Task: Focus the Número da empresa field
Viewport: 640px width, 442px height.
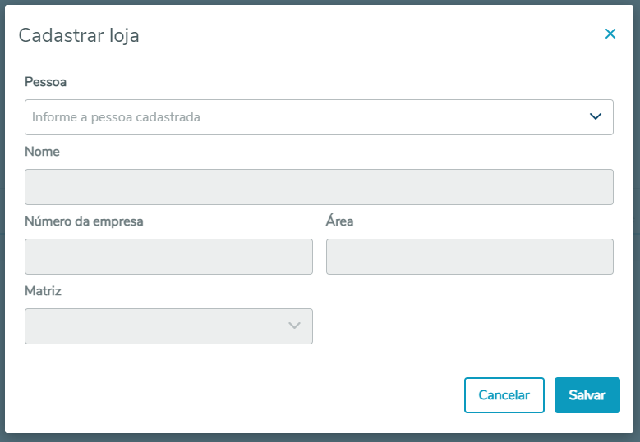Action: pos(168,257)
